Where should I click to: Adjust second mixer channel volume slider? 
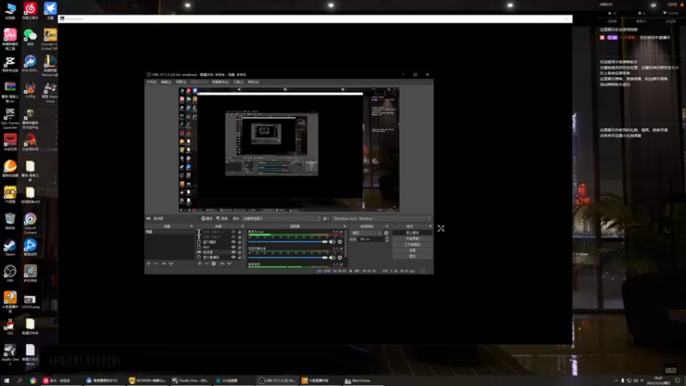288,257
